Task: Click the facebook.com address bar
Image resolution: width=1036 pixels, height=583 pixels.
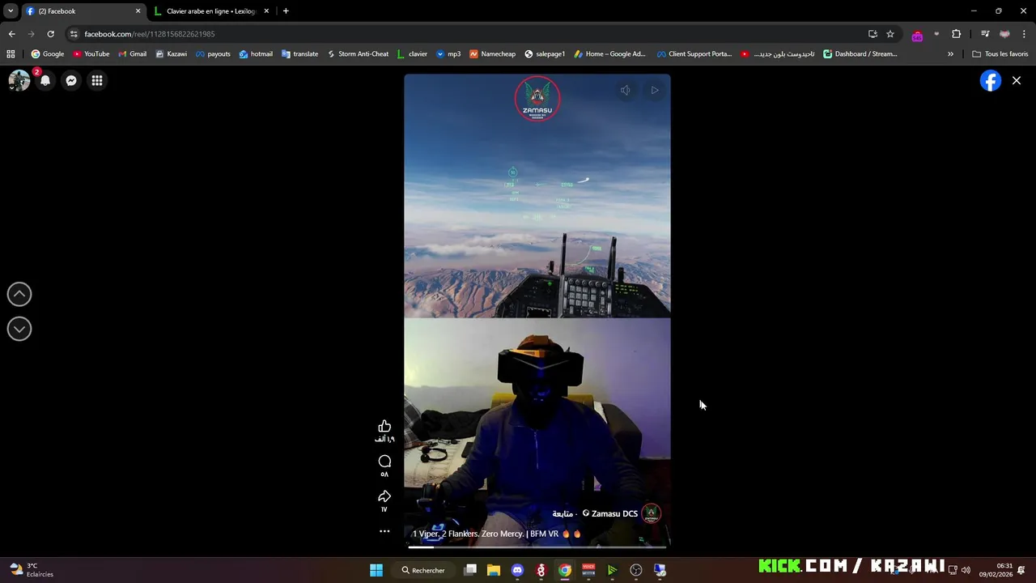Action: pos(469,34)
